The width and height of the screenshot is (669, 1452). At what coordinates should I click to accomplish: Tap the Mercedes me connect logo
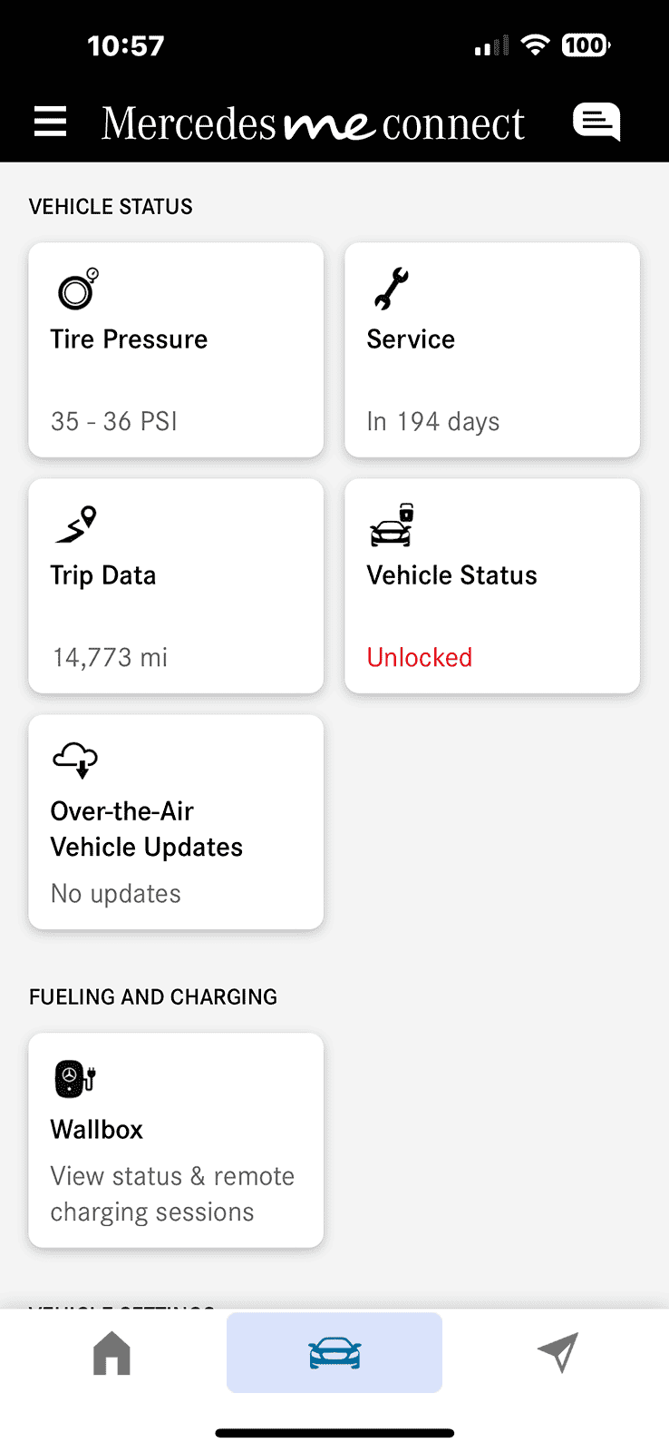(313, 123)
